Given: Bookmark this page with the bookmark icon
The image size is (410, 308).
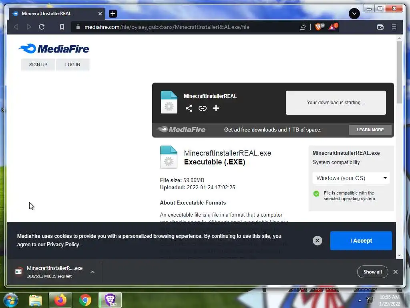Looking at the screenshot, I should pos(62,27).
